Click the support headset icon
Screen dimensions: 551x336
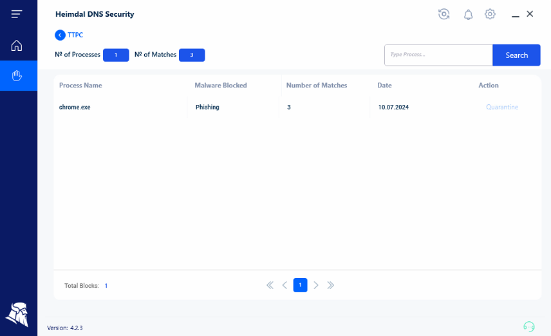pyautogui.click(x=529, y=326)
